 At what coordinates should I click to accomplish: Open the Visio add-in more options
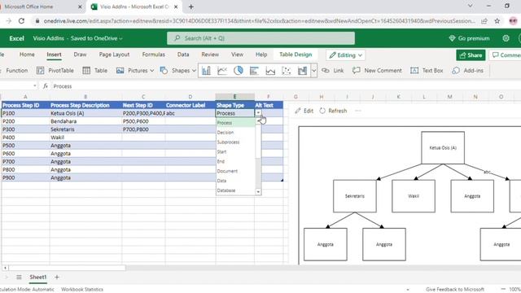point(358,111)
